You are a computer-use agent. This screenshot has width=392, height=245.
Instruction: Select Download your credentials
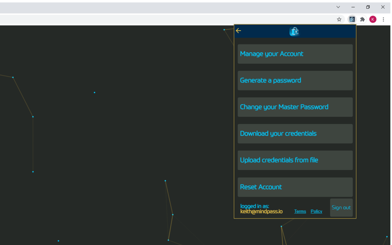pos(295,134)
